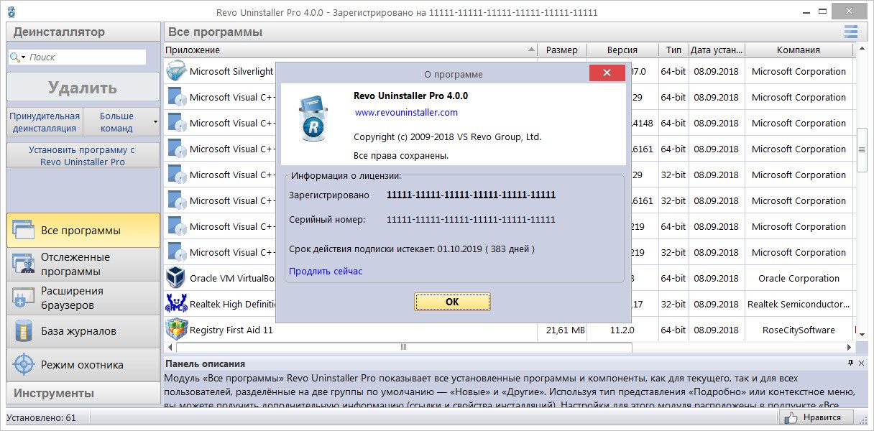Click the Microsoft Silverlight program icon
This screenshot has height=431, width=874.
pos(176,71)
